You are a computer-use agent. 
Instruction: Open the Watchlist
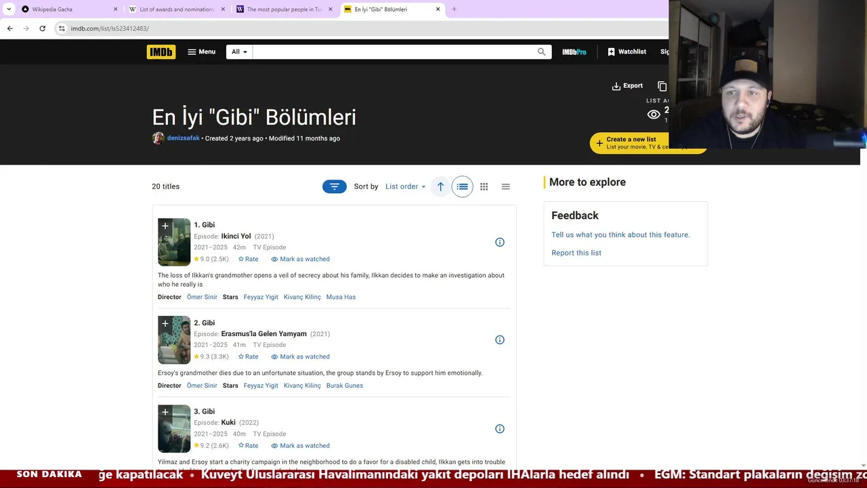pyautogui.click(x=627, y=52)
